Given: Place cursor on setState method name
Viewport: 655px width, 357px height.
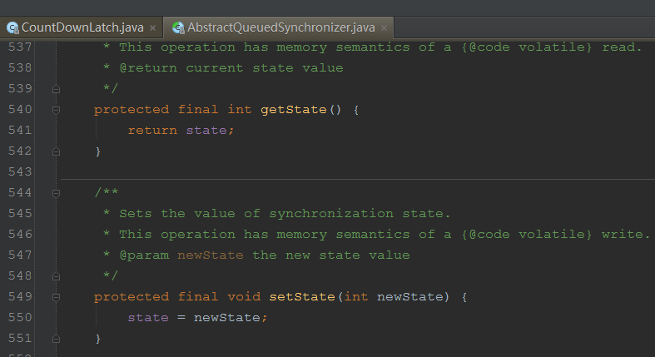Looking at the screenshot, I should tap(302, 297).
